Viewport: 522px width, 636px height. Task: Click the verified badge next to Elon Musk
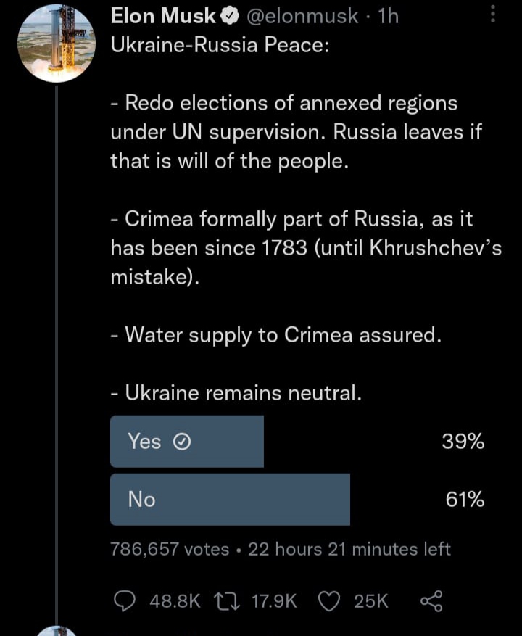229,16
